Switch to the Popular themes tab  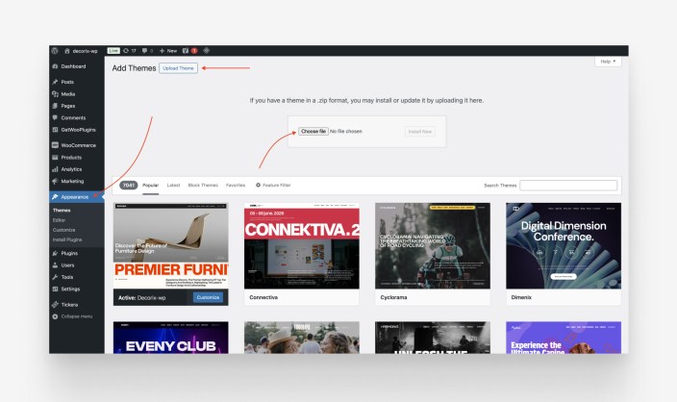[151, 186]
